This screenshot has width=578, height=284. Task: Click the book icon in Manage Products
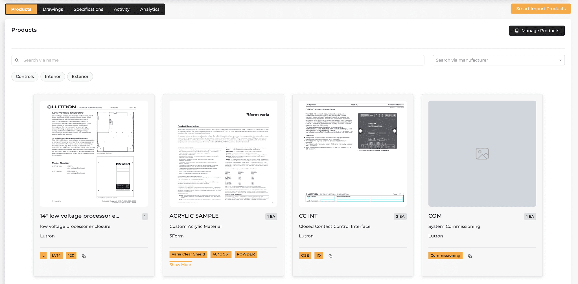(x=517, y=30)
